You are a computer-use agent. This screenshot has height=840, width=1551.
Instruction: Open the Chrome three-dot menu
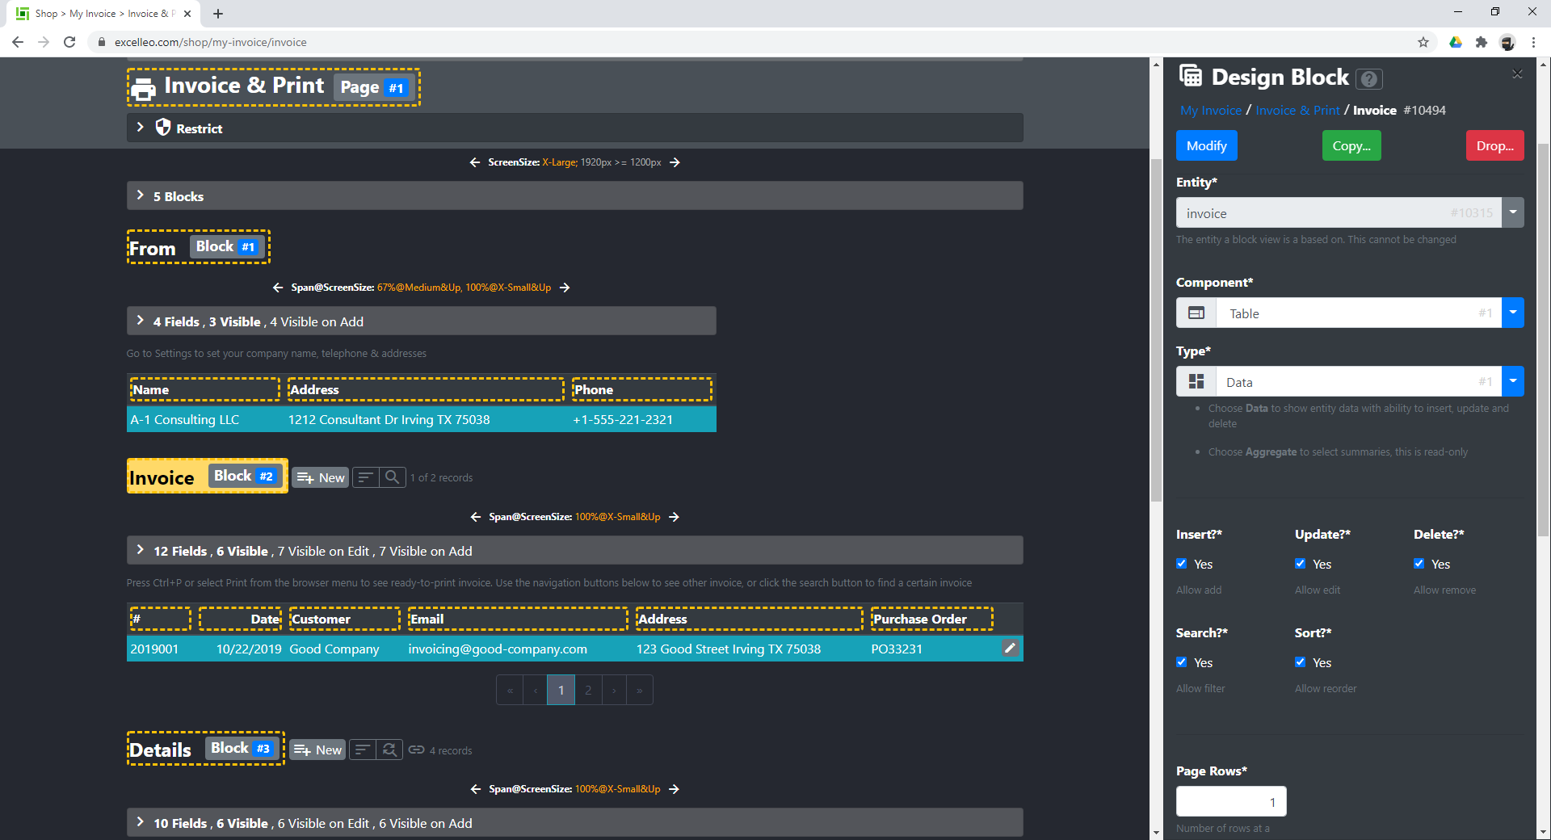(1533, 42)
